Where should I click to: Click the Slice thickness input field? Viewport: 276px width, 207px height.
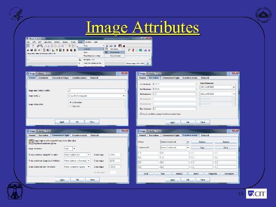coord(174,108)
